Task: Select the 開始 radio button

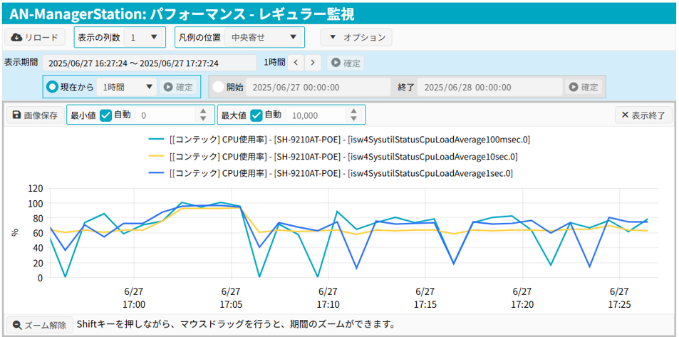Action: click(219, 87)
